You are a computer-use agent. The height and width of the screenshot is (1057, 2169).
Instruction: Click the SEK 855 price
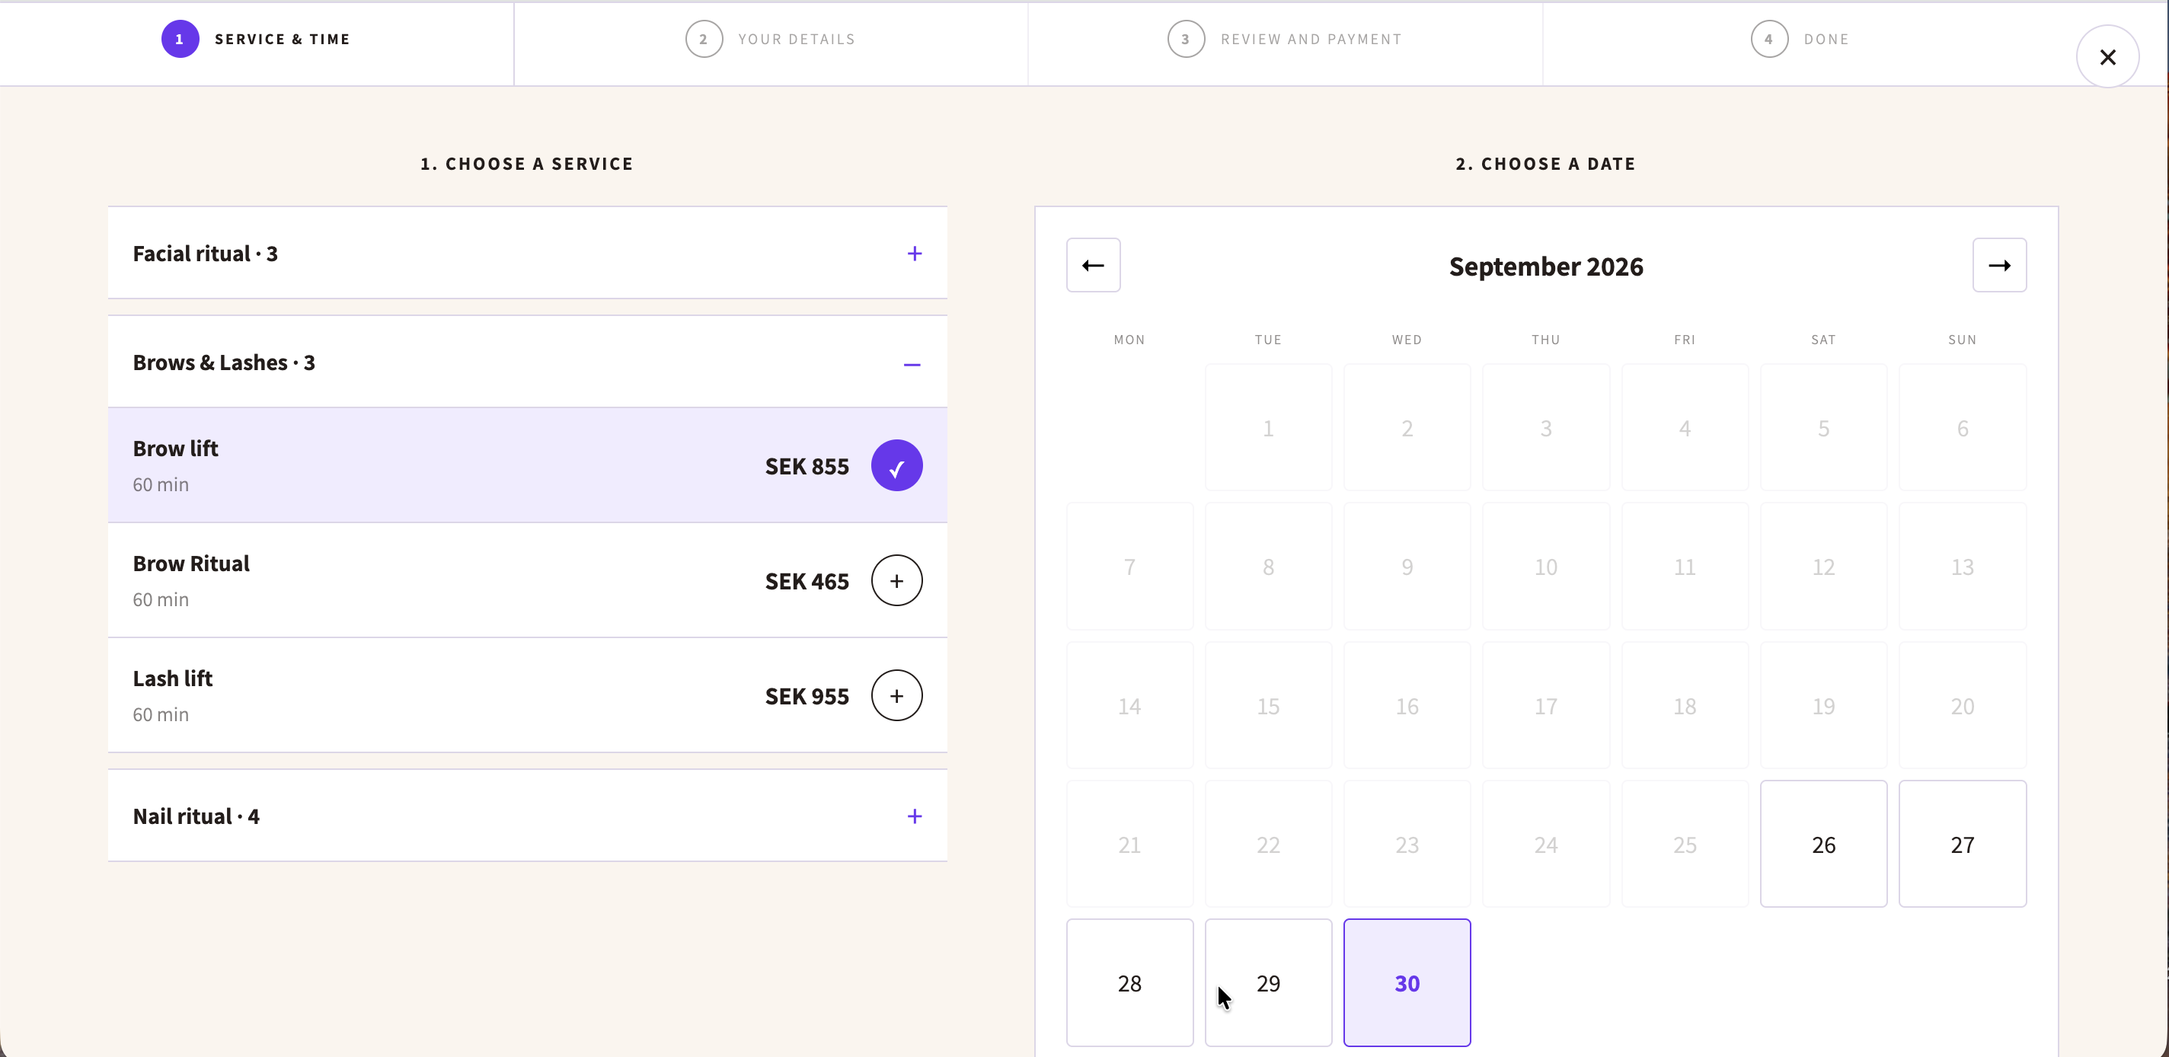(807, 467)
